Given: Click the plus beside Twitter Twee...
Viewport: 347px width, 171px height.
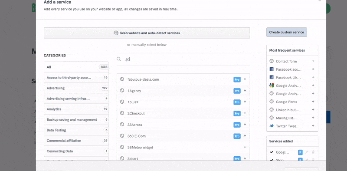Looking at the screenshot, I should 313,126.
